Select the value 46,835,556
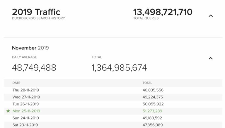Screen dimensions: 225x128 153,90
